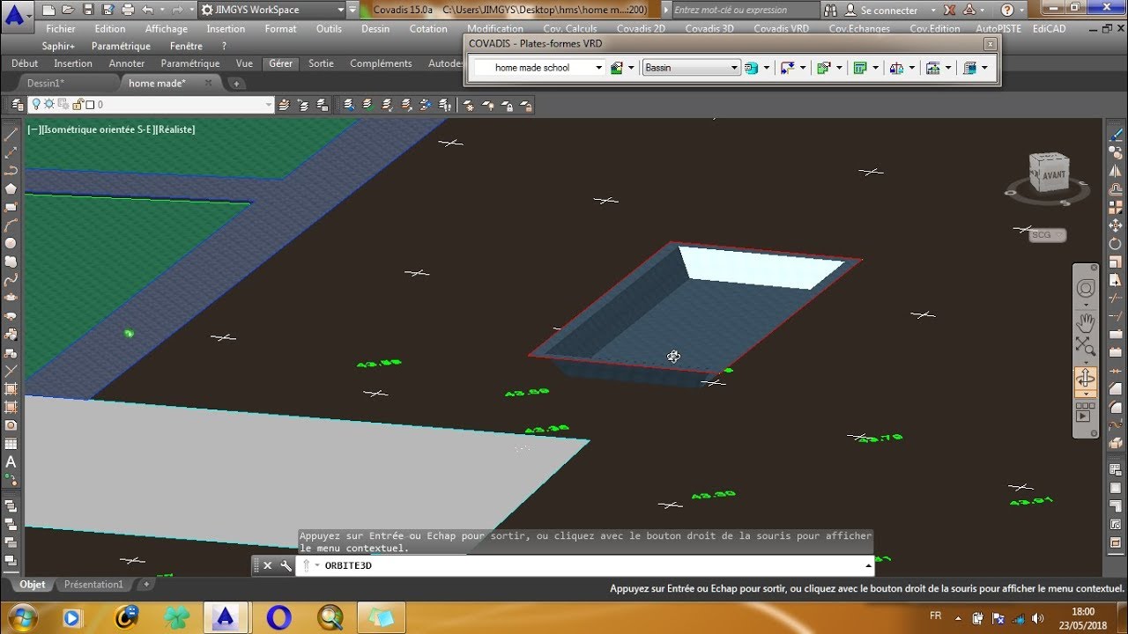
Task: Toggle the layer 0 lightbulb on/off icon
Action: coord(36,104)
